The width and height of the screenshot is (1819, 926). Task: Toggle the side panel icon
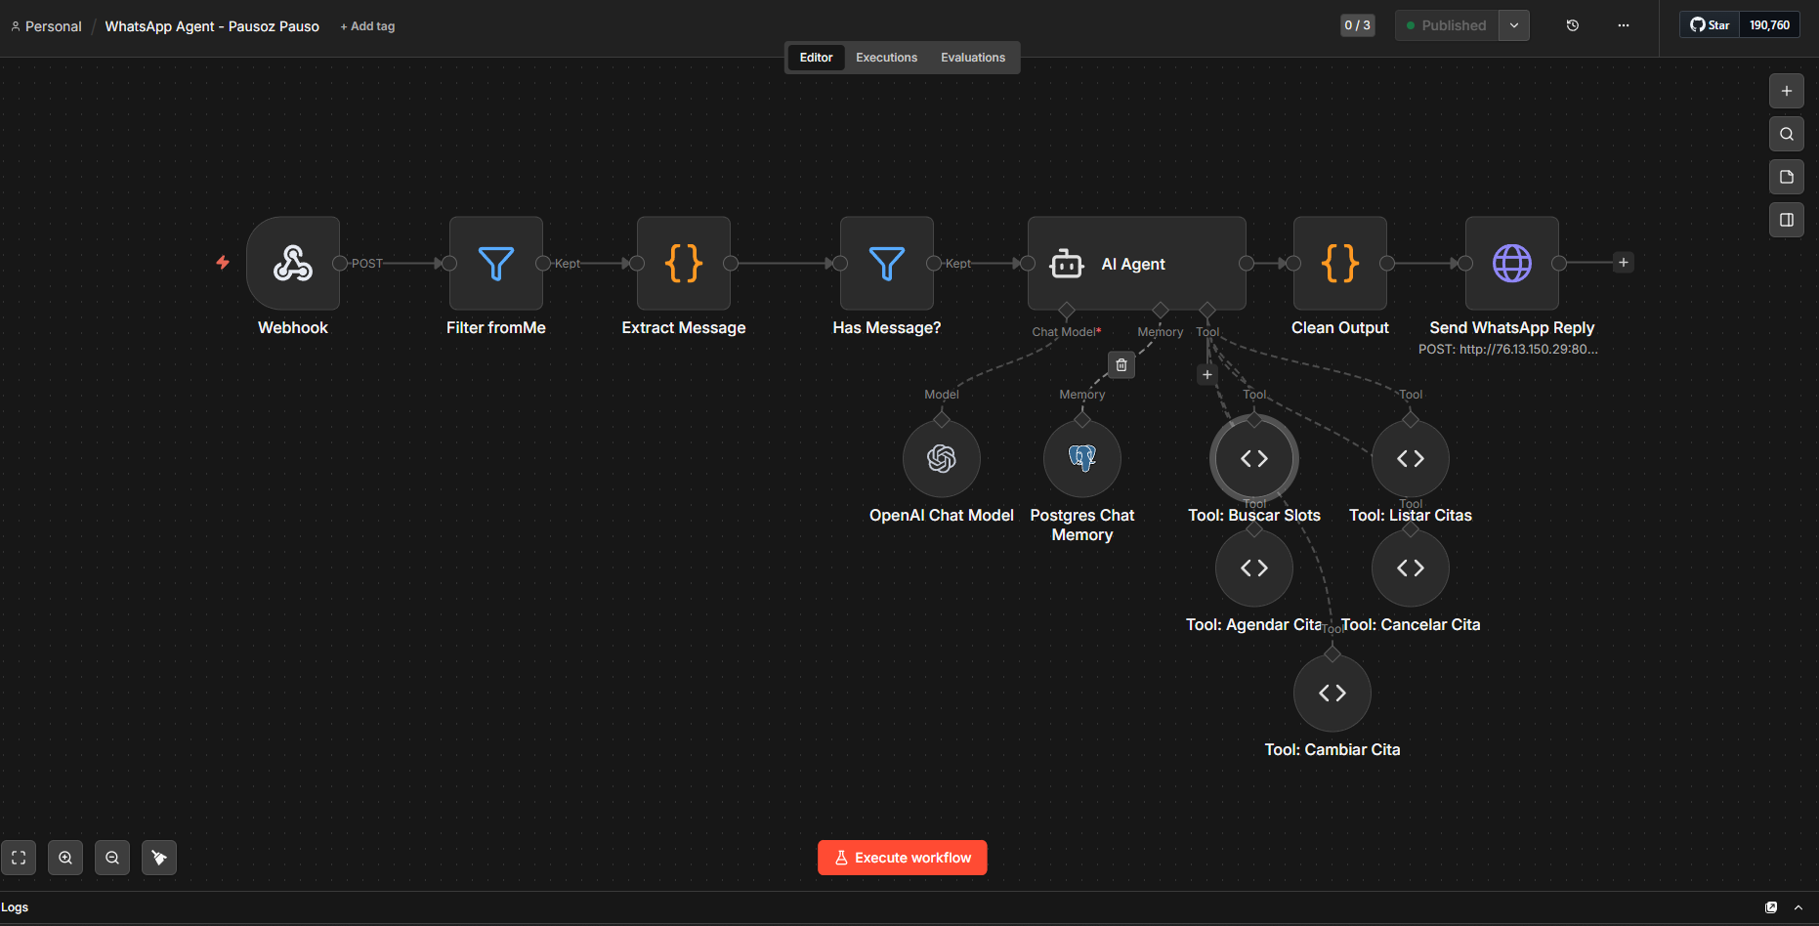[1787, 220]
